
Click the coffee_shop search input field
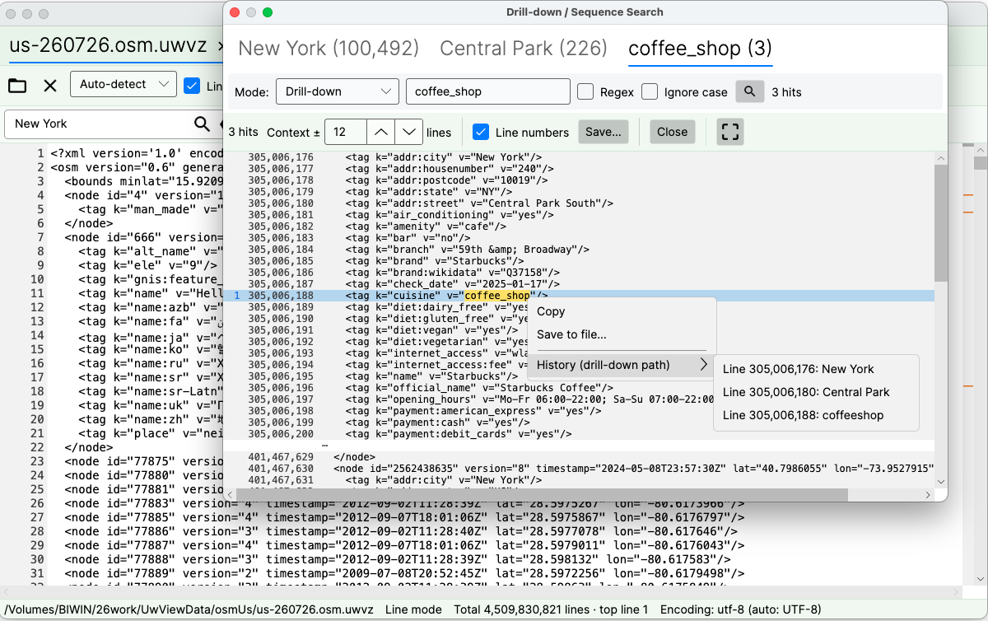tap(487, 91)
